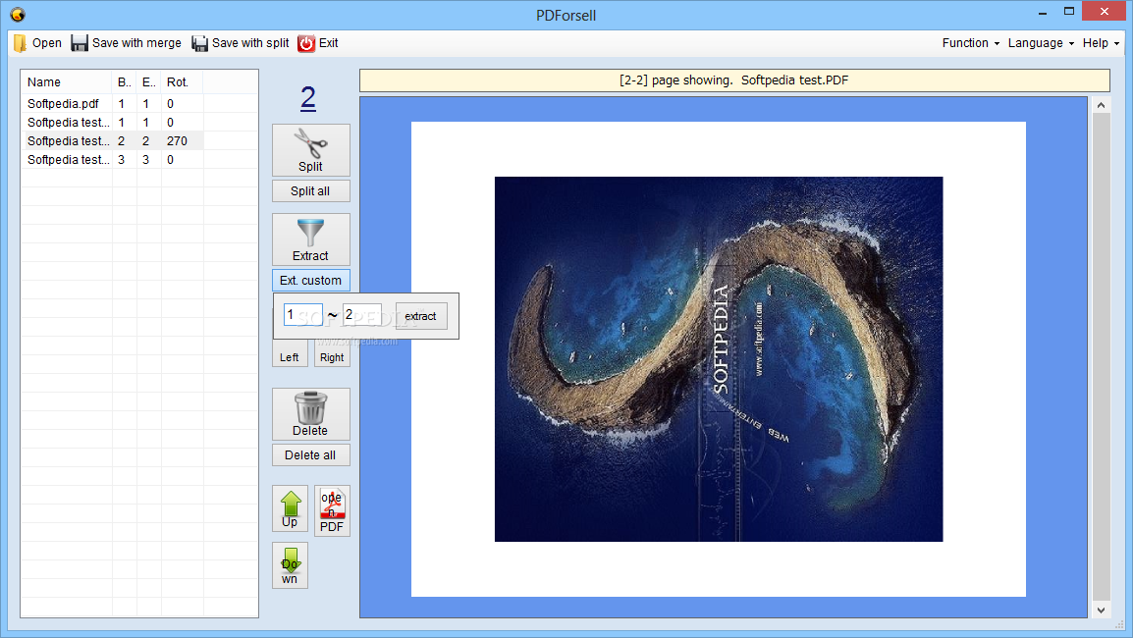Click the rotation value 270 cell
Viewport: 1133px width, 638px height.
tap(177, 141)
